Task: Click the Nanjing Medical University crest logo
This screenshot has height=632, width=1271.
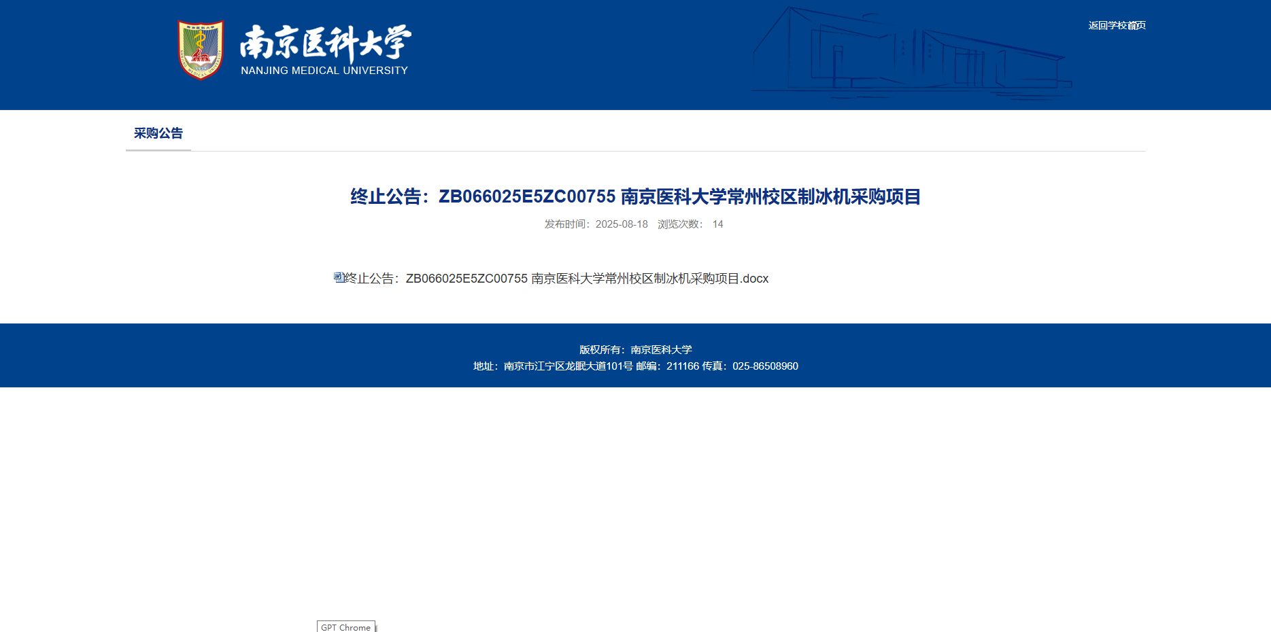Action: pos(201,50)
